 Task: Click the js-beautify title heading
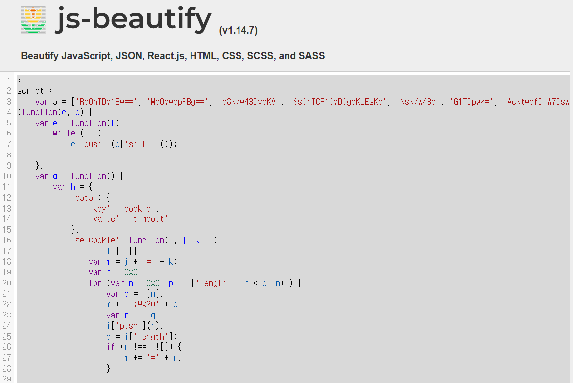(134, 19)
